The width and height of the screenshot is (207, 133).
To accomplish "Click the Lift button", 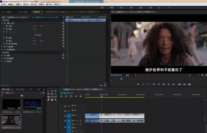I will coord(180,84).
